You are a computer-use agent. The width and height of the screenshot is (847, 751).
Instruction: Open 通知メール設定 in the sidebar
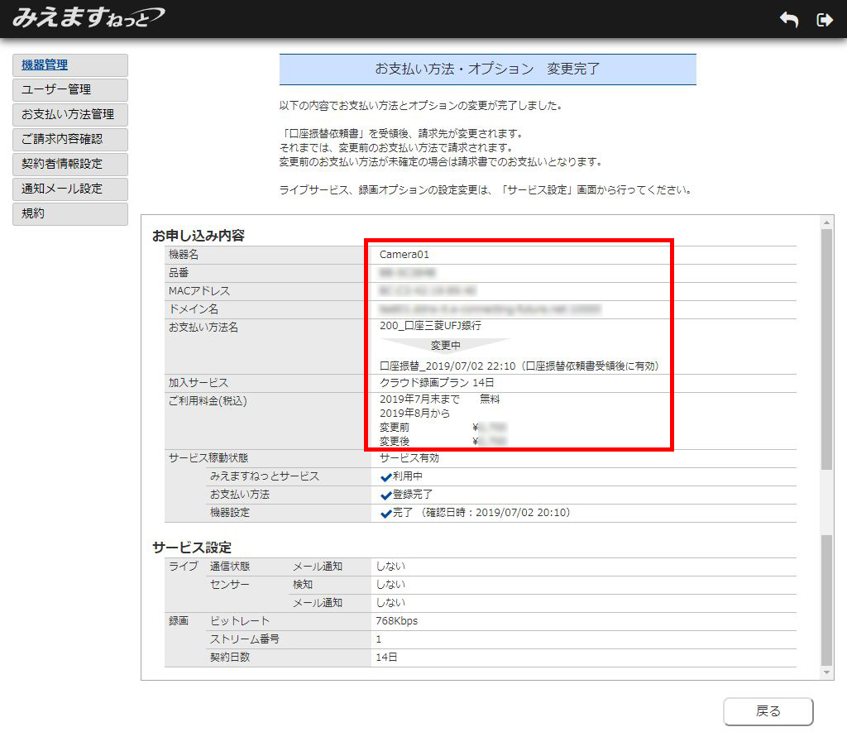pyautogui.click(x=70, y=189)
